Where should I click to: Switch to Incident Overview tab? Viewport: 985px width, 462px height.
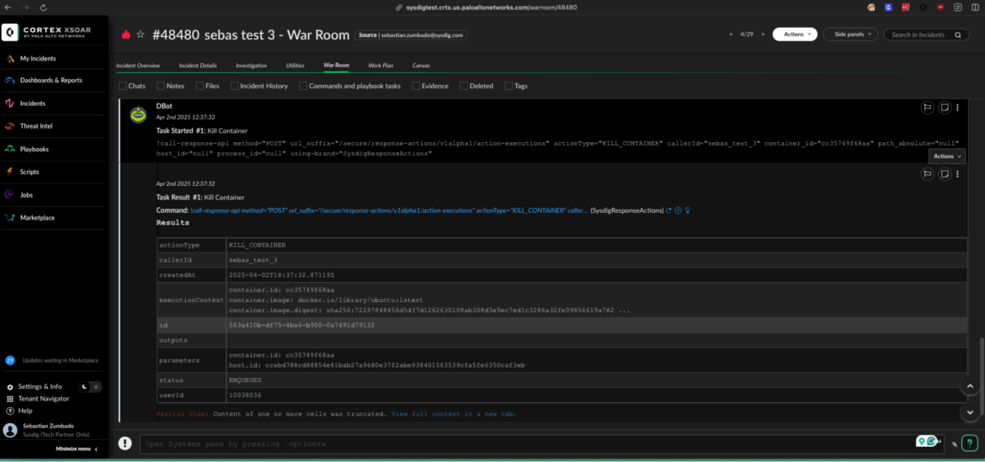click(137, 66)
